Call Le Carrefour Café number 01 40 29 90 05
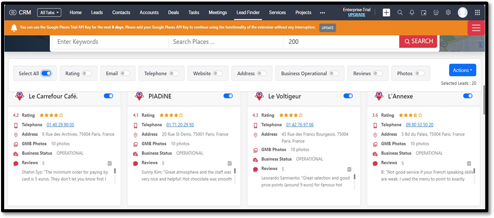 click(x=60, y=125)
